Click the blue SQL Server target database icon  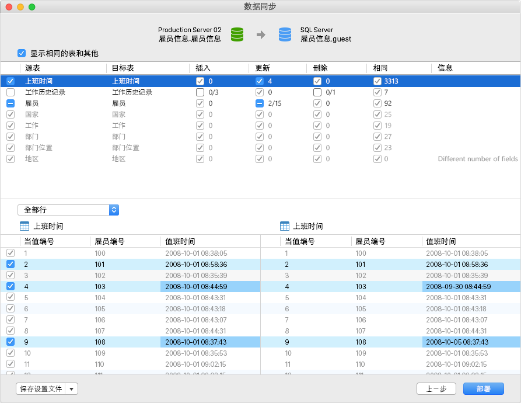[x=285, y=34]
